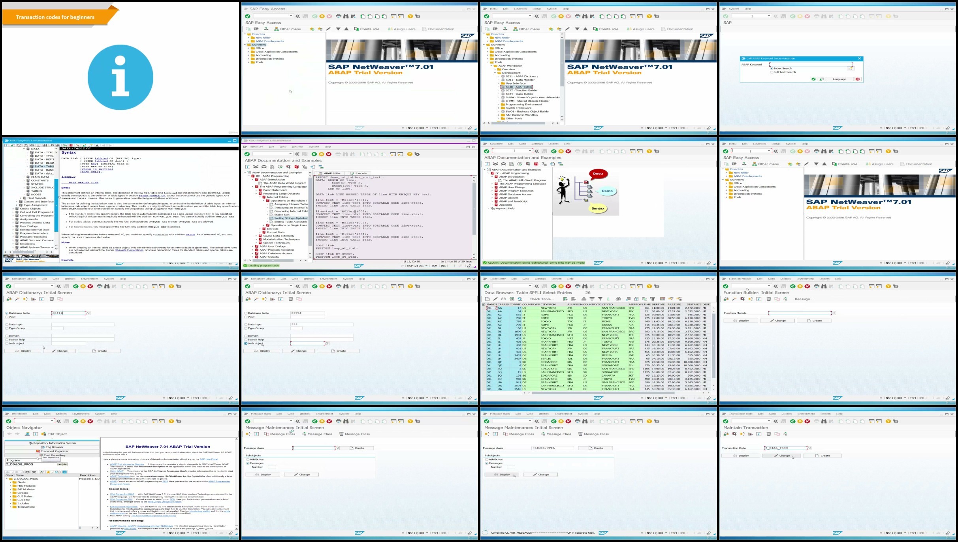The width and height of the screenshot is (958, 542).
Task: Collapse the Z_DIALOG_PROG tree node in Object Navigator
Action: coord(7,478)
